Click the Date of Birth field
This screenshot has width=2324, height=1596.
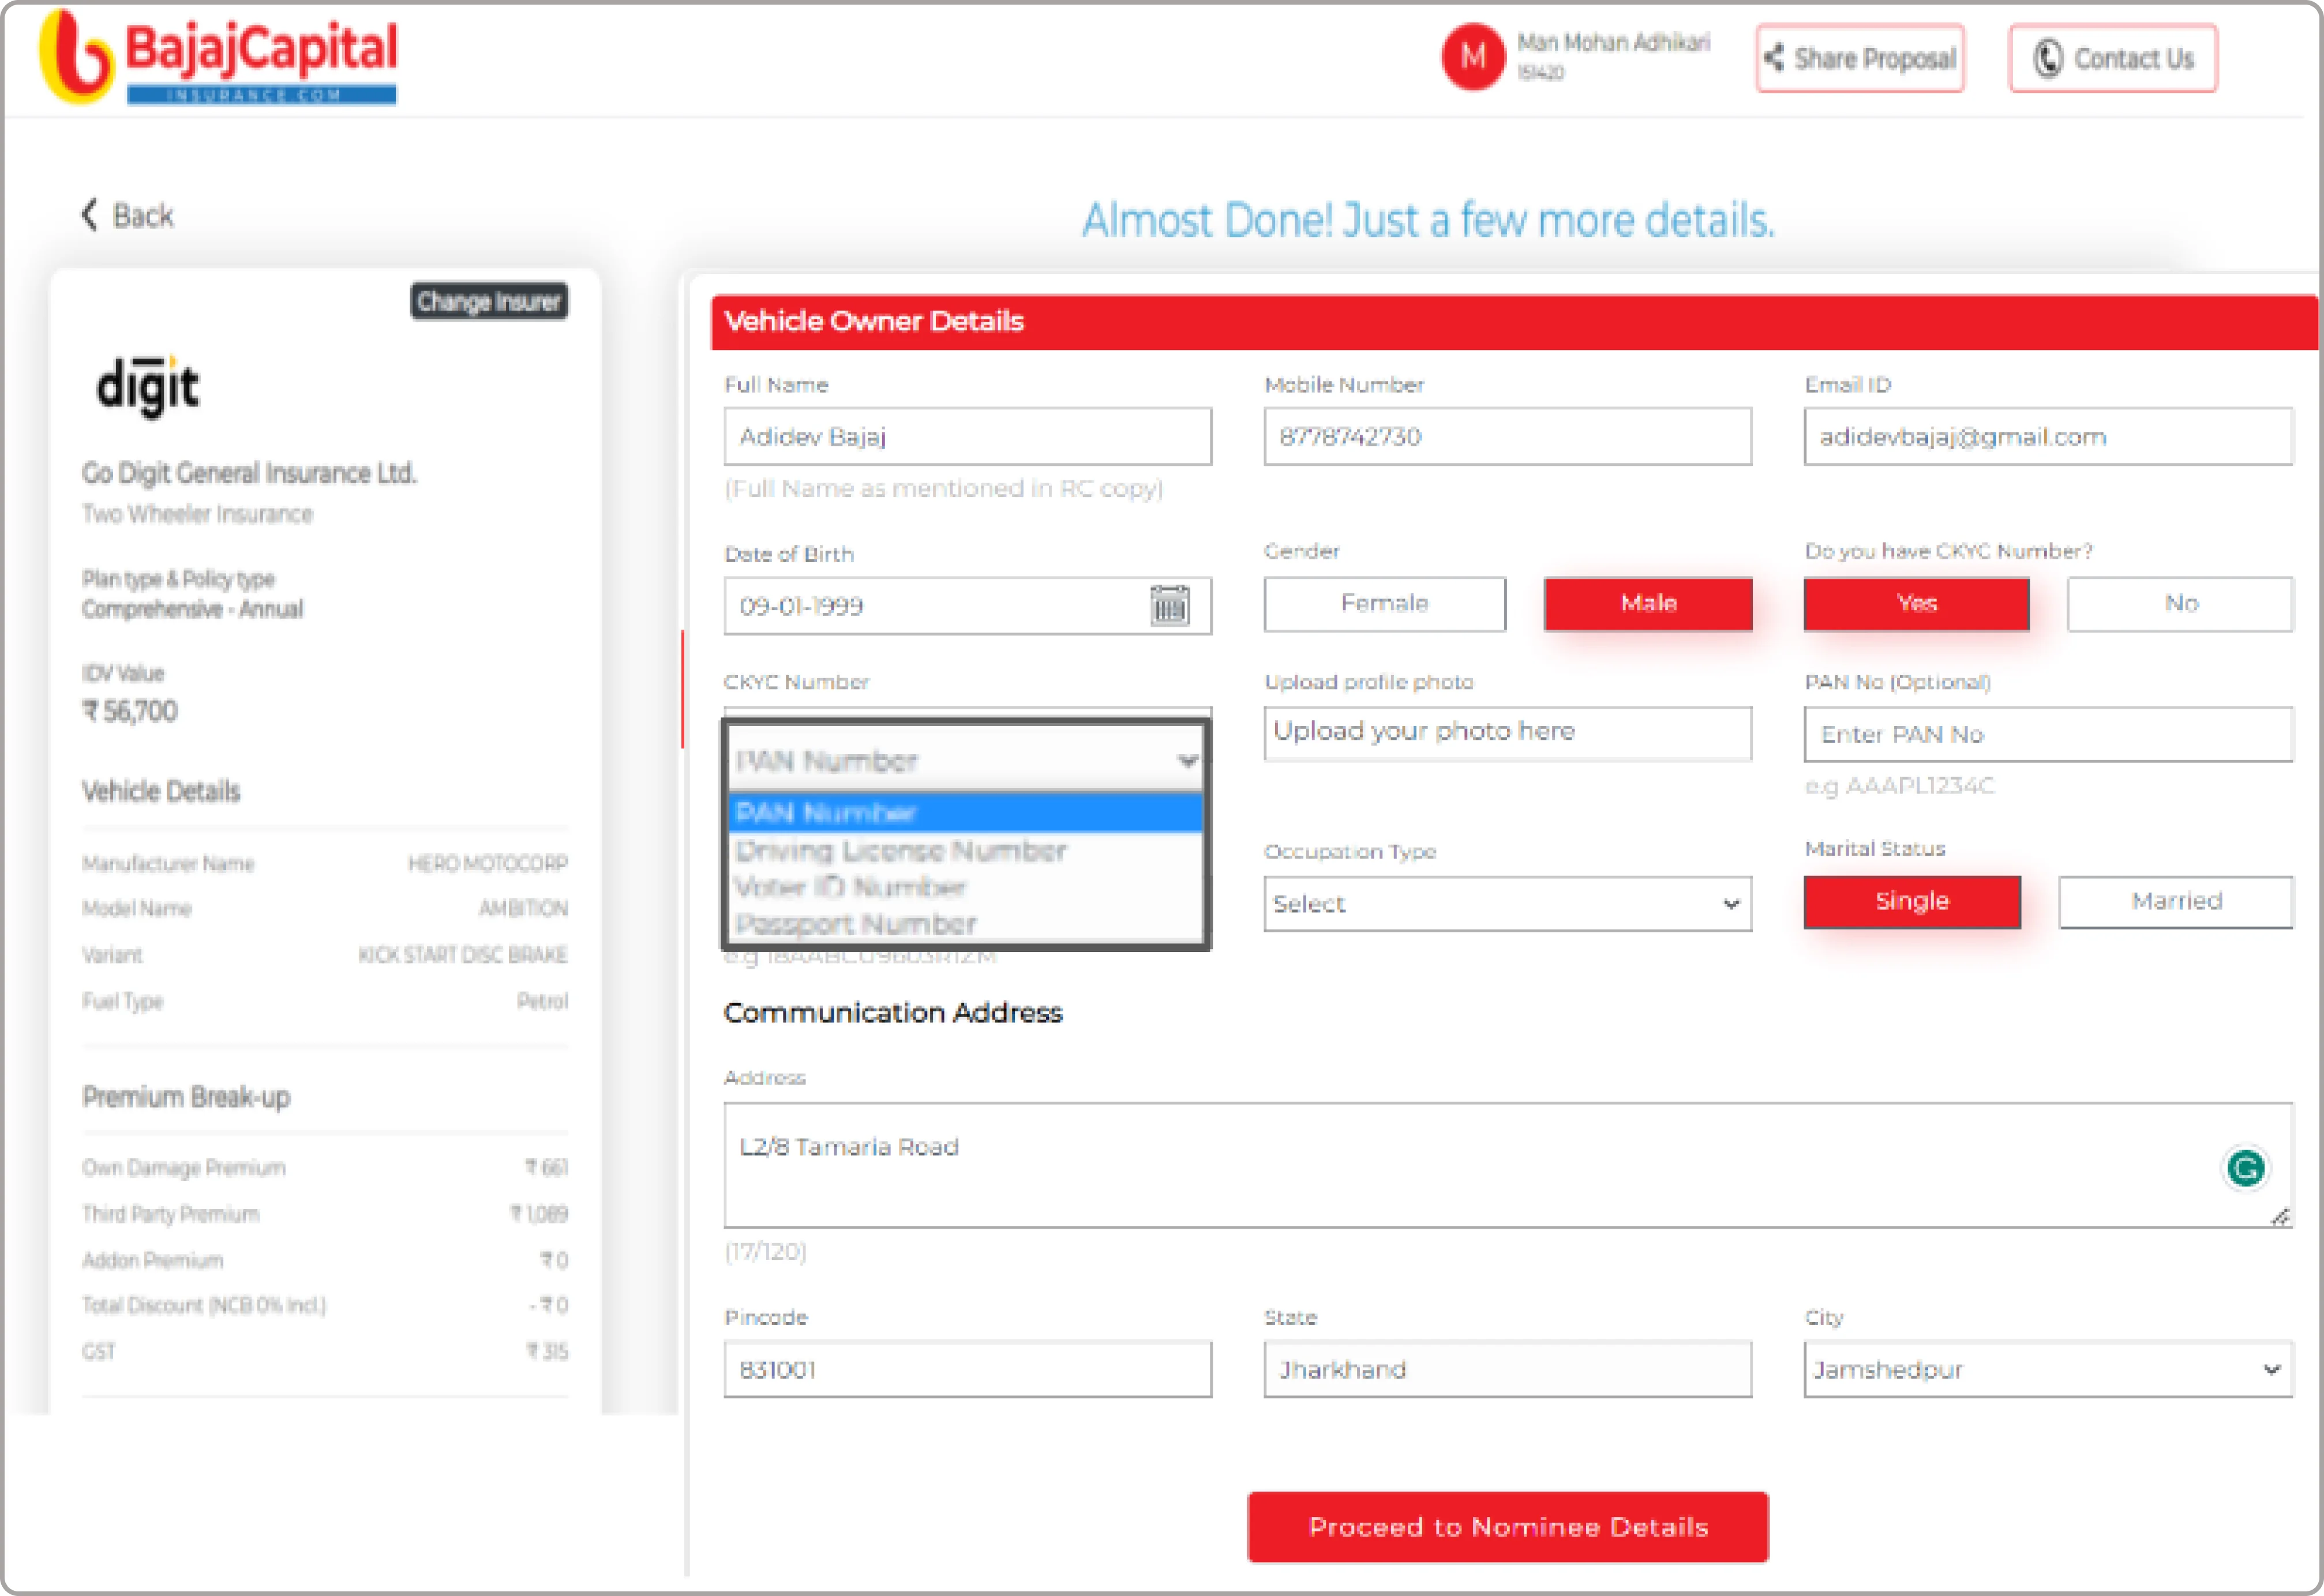coord(968,605)
